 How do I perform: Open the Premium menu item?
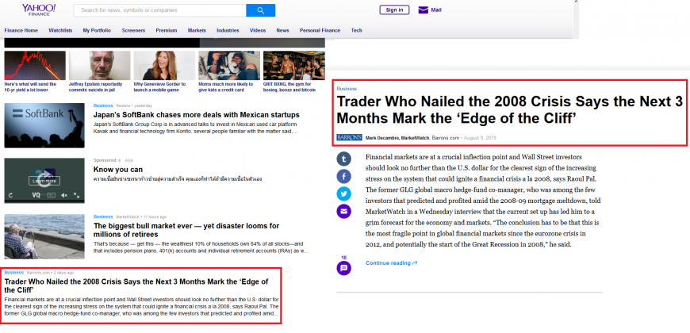[x=167, y=30]
